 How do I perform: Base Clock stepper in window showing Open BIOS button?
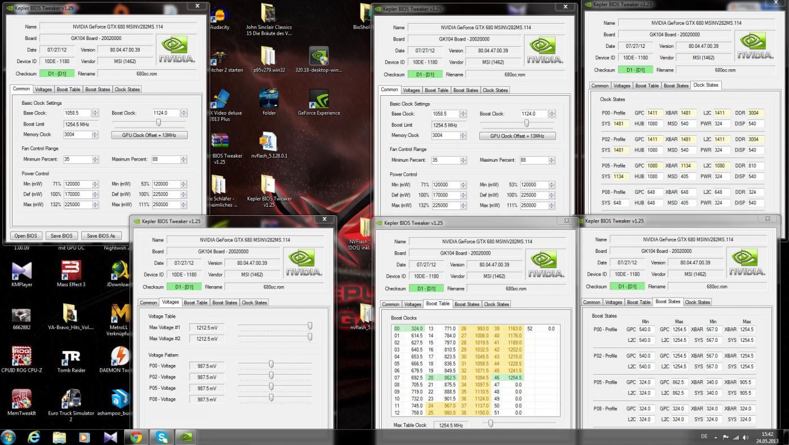pos(95,113)
